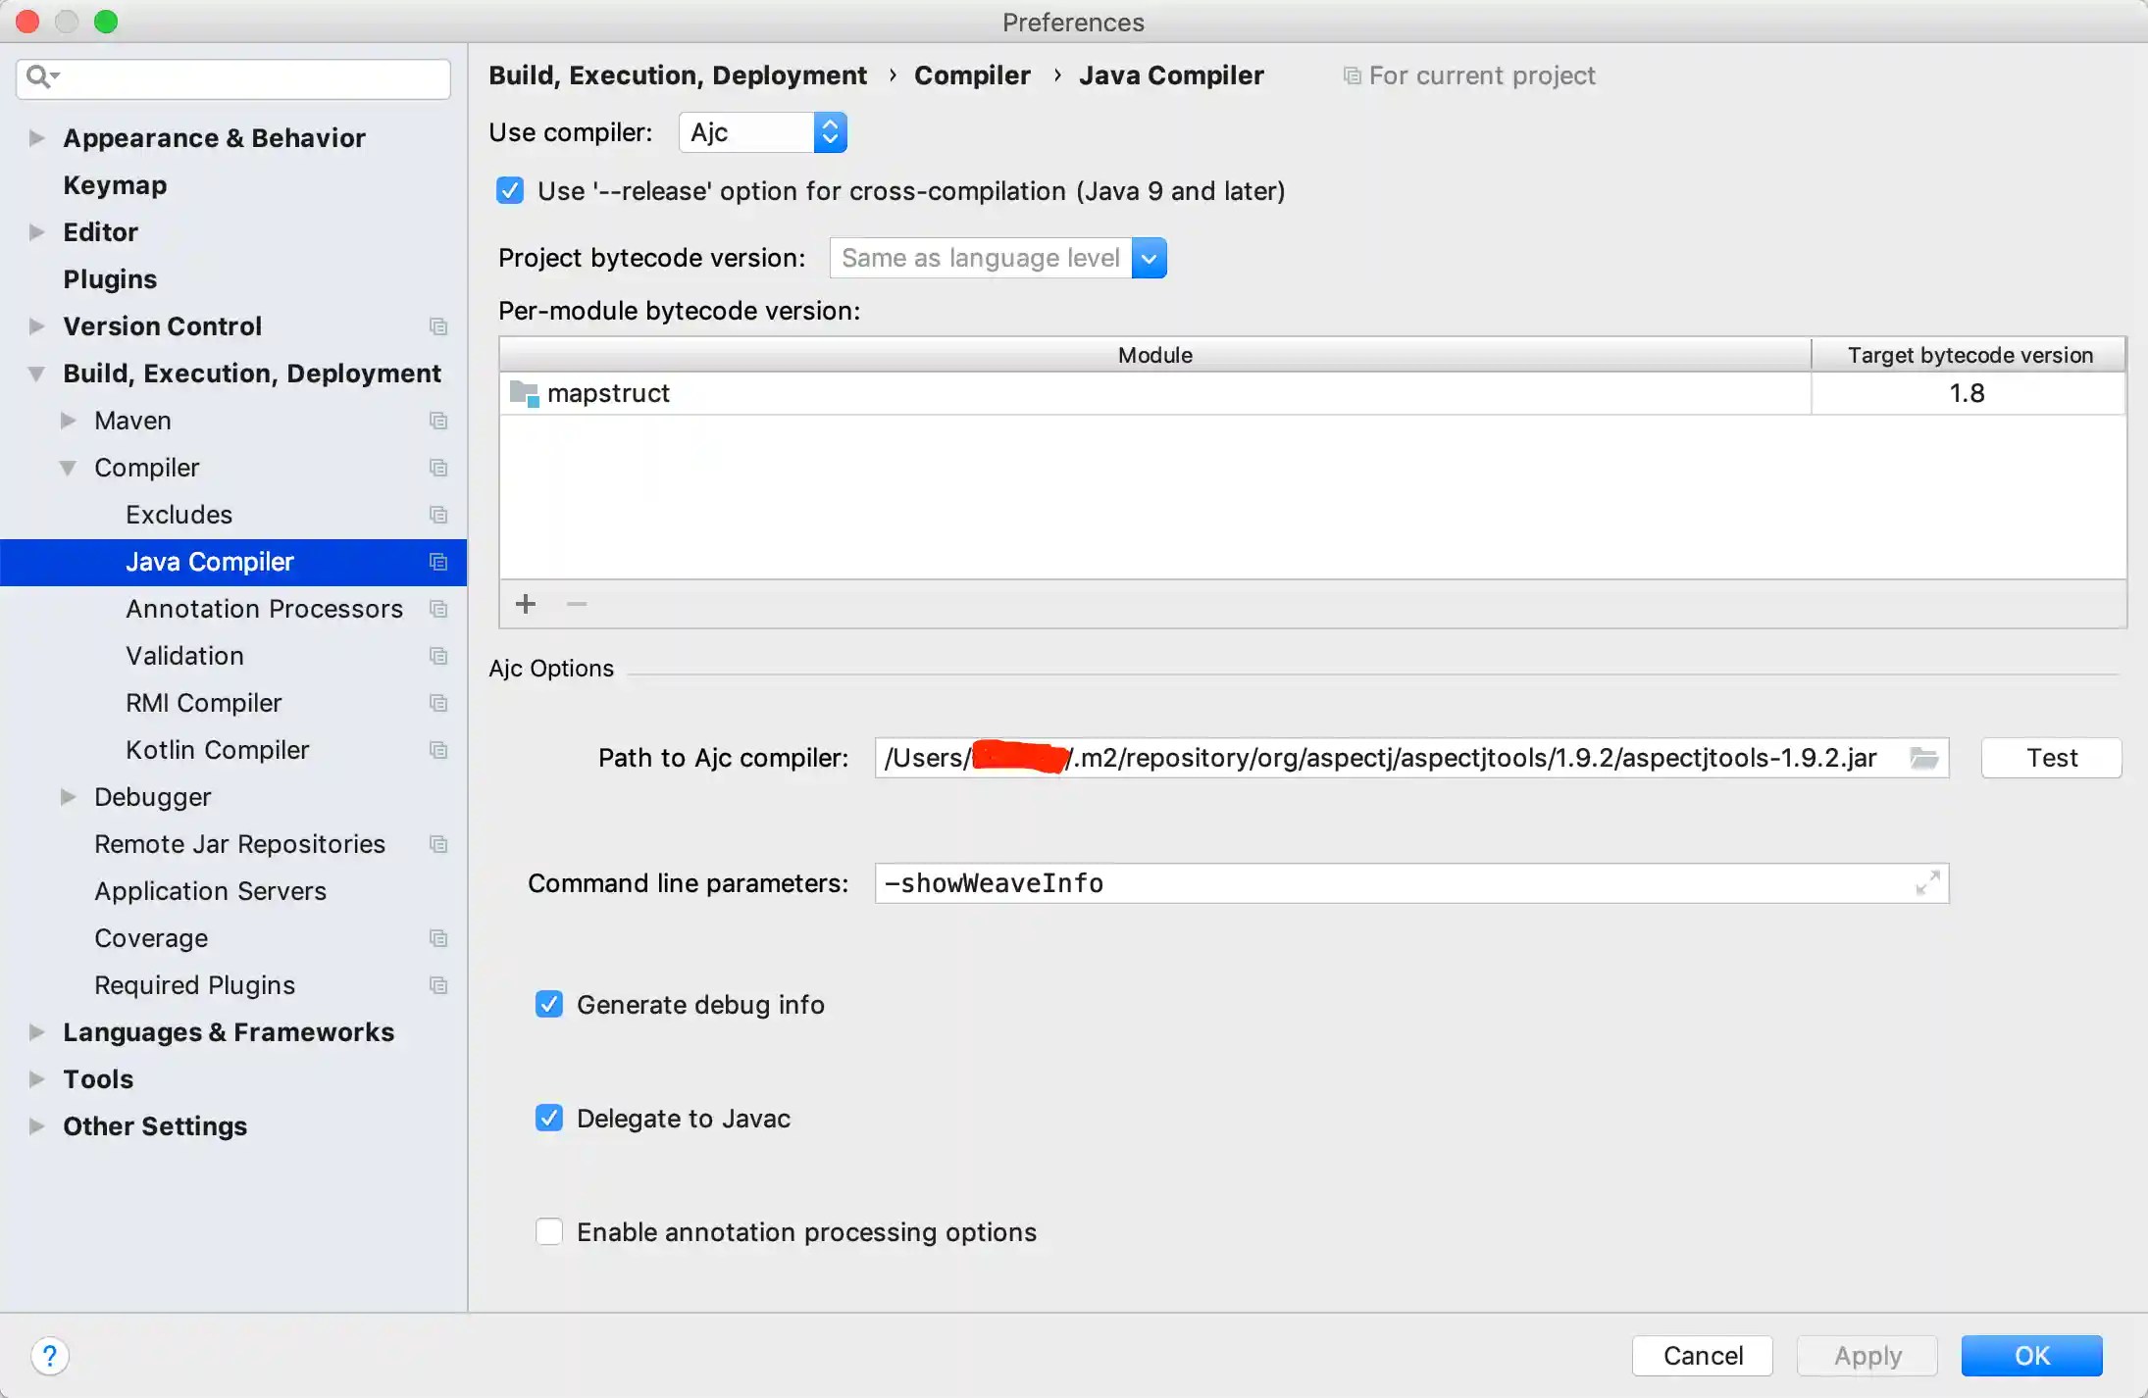Click the Cancel button
The image size is (2148, 1398).
click(1702, 1356)
